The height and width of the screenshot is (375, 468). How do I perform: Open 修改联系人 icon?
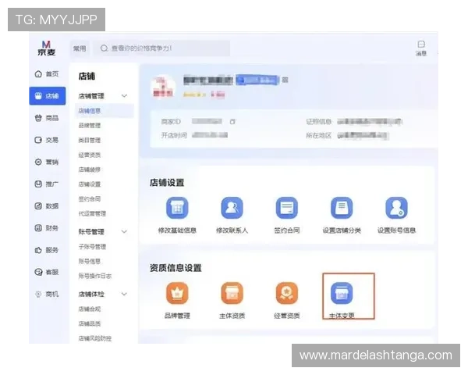point(232,208)
